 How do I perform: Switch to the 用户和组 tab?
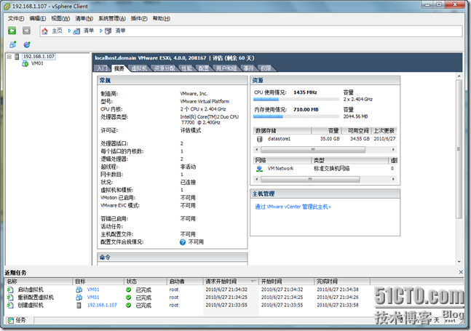pyautogui.click(x=226, y=68)
